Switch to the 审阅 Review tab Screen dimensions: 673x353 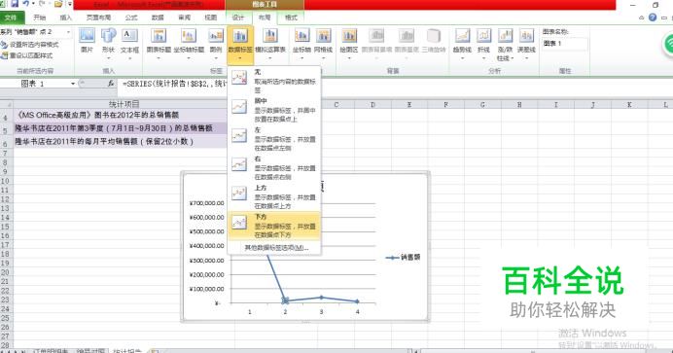[x=185, y=18]
